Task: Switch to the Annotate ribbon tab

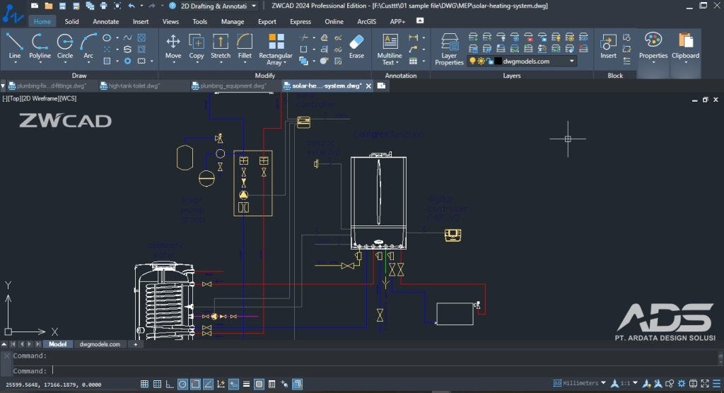Action: pos(106,22)
